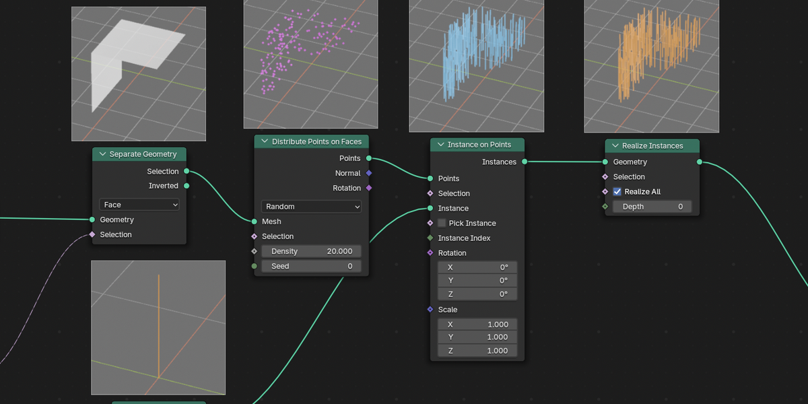Collapse the Realize Instances node chevron
The image size is (808, 404).
tap(615, 145)
